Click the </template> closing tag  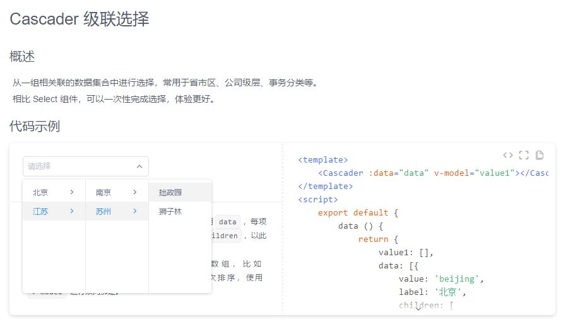coord(325,186)
